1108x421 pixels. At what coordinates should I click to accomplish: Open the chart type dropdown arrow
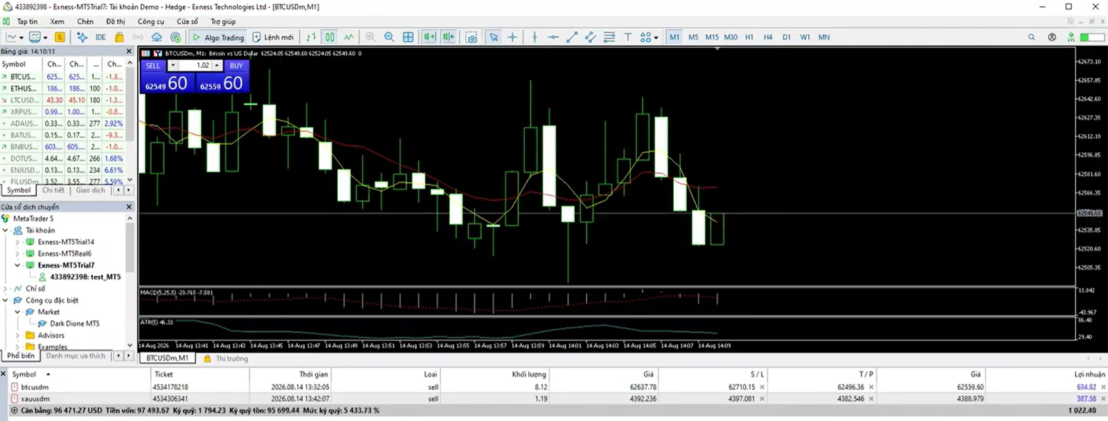(21, 37)
